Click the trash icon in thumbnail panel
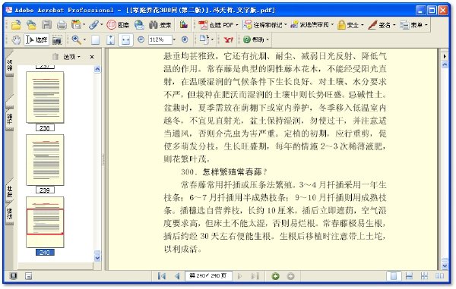The height and width of the screenshot is (289, 456). [x=55, y=57]
